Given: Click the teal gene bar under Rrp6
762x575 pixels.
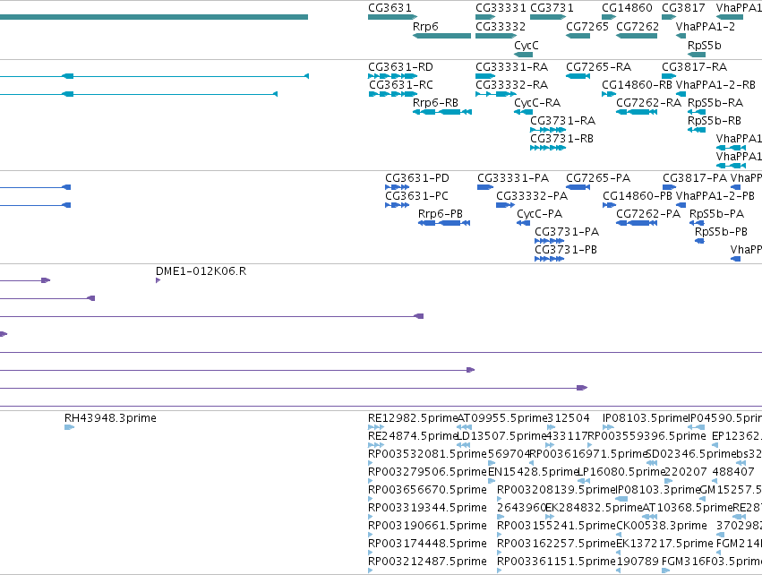Looking at the screenshot, I should click(441, 36).
